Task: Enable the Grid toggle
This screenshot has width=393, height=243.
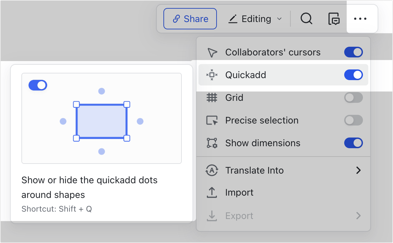Action: tap(353, 98)
